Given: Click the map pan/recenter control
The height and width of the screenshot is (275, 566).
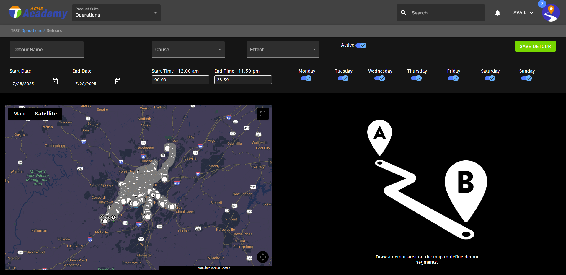Looking at the screenshot, I should [262, 257].
